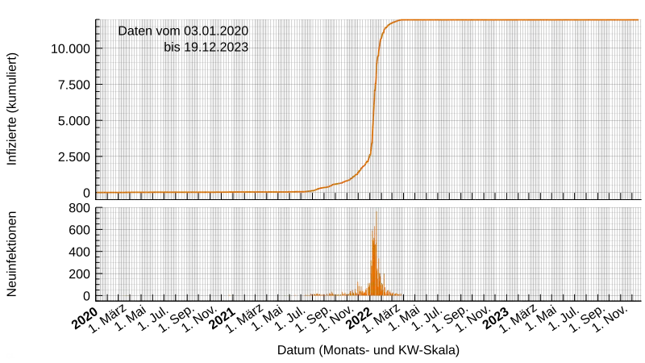Click the black divider between the two charts
Screen dimensions: 645x363
pyautogui.click(x=371, y=202)
